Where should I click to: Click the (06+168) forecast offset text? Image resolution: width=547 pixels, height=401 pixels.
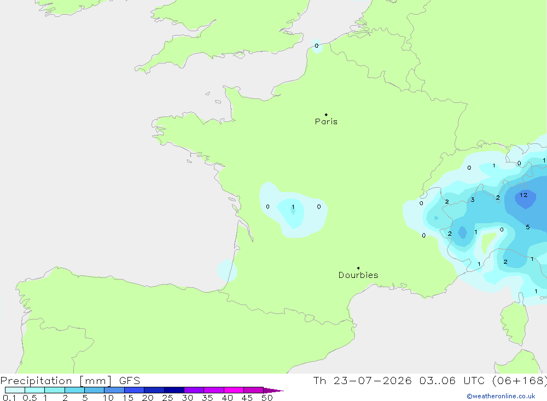[x=520, y=381]
